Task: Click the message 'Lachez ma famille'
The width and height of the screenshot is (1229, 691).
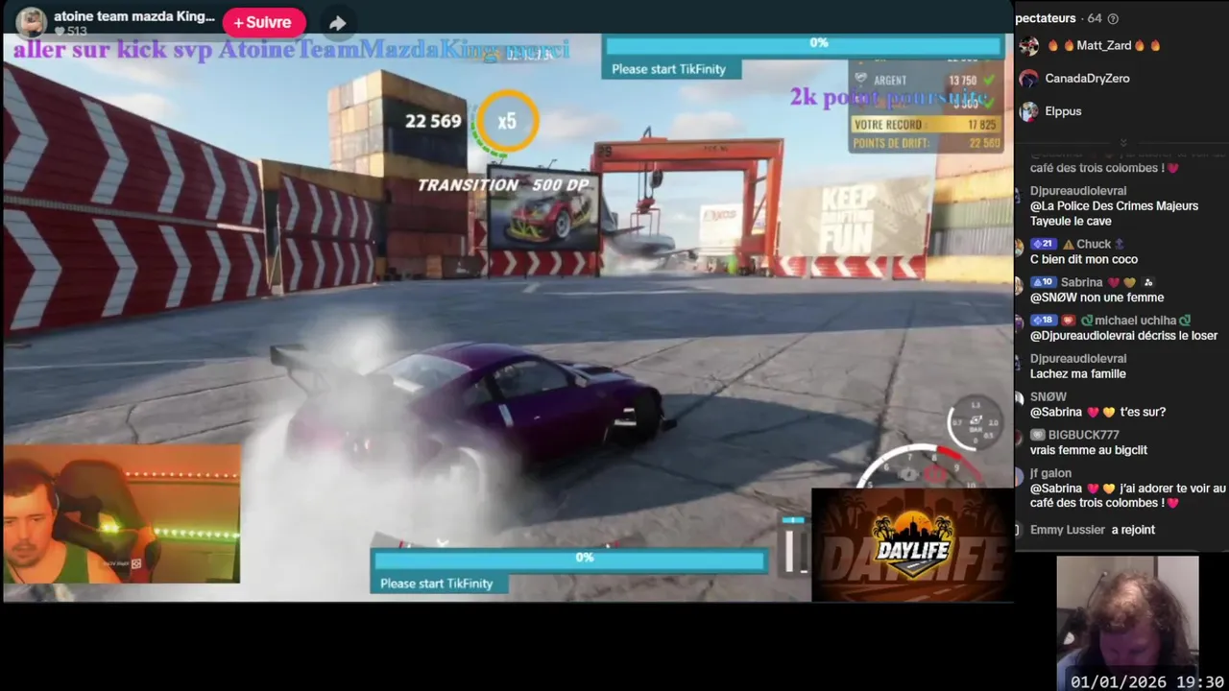Action: [1078, 374]
